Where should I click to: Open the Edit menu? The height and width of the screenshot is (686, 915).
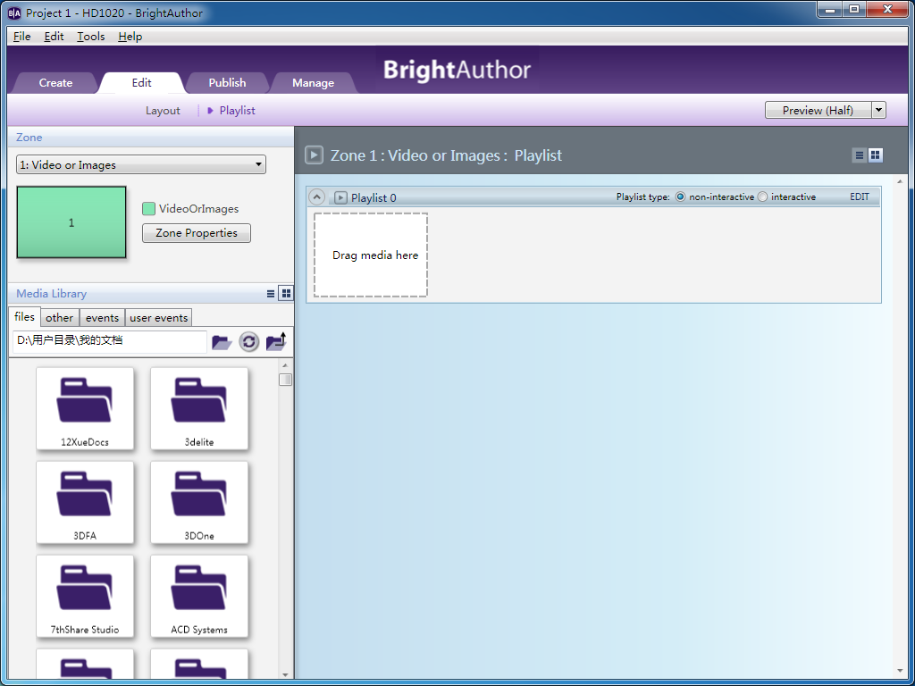(x=54, y=36)
